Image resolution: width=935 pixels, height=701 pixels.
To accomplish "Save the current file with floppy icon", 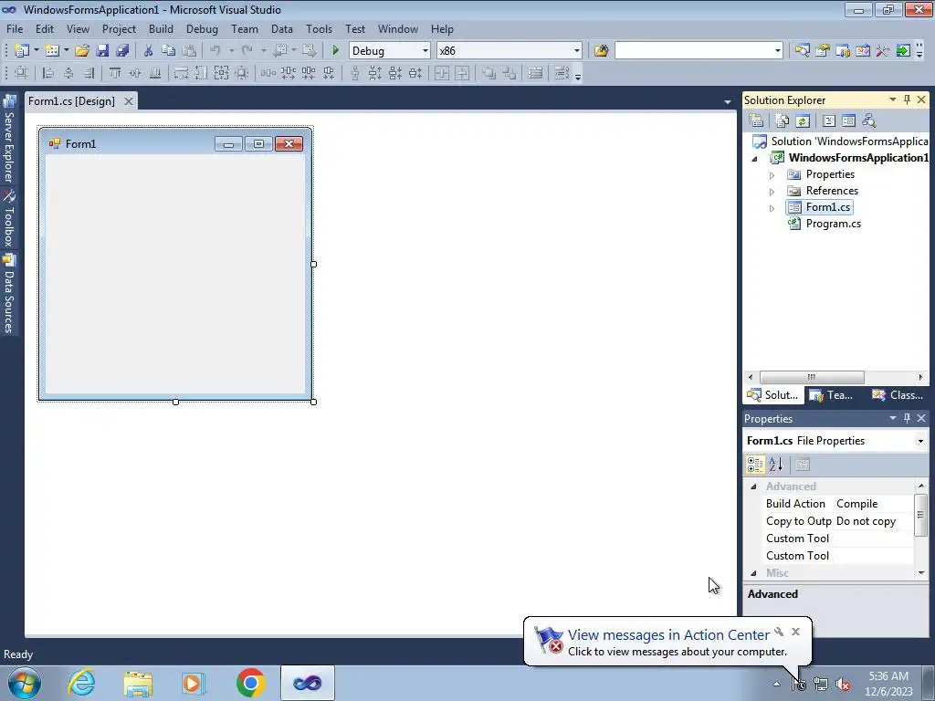I will point(102,51).
